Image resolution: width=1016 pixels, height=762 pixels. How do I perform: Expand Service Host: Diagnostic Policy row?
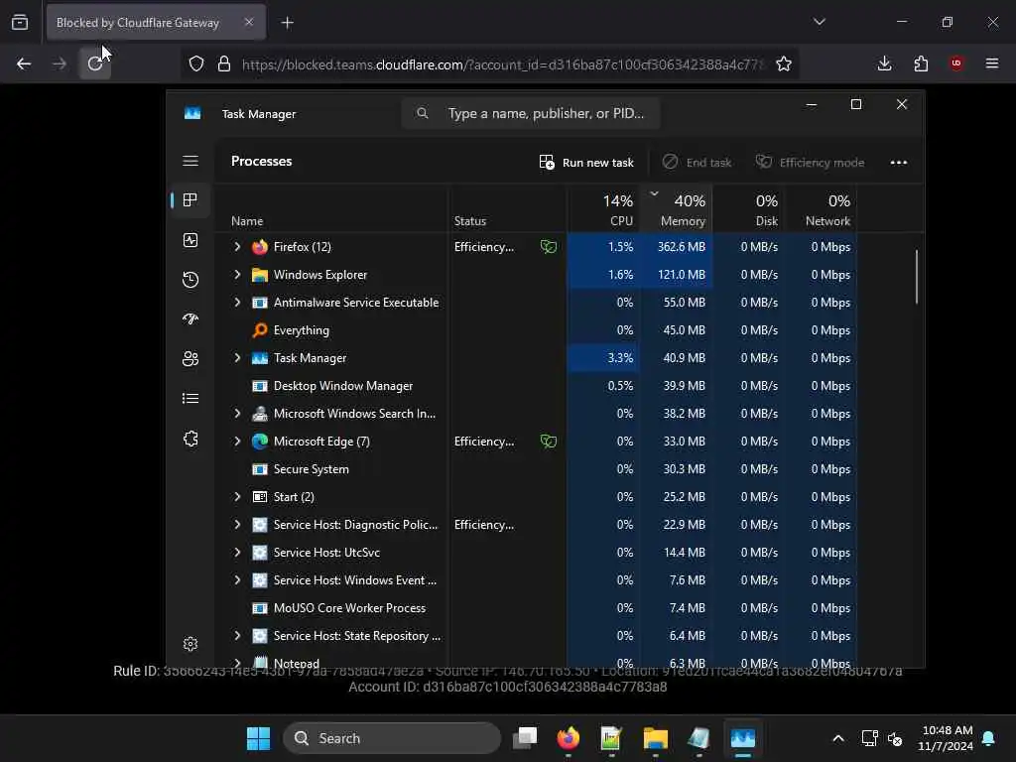click(237, 525)
